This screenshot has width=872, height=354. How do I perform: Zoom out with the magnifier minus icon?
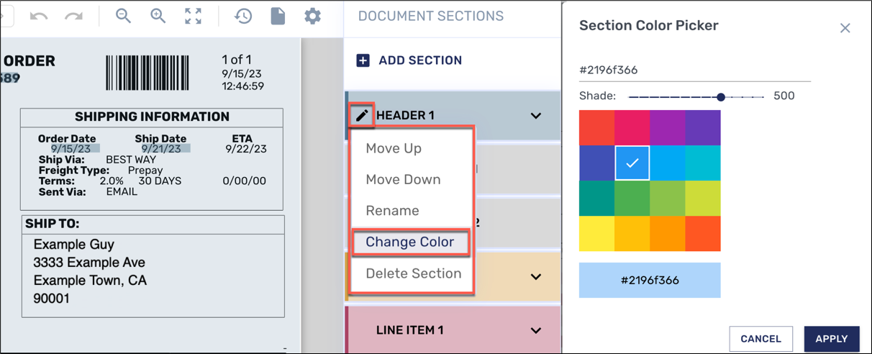124,16
